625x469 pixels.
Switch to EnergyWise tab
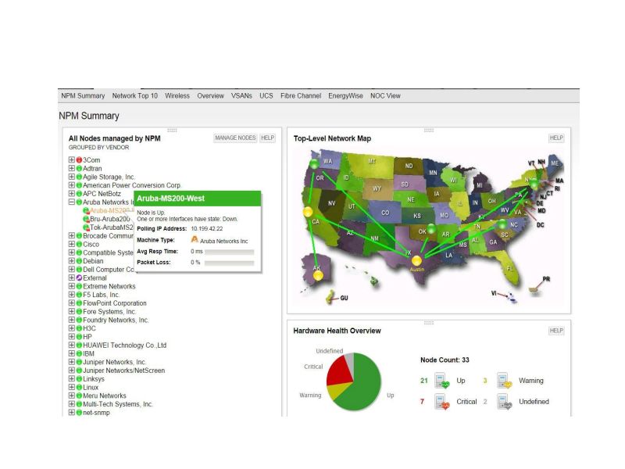[345, 95]
